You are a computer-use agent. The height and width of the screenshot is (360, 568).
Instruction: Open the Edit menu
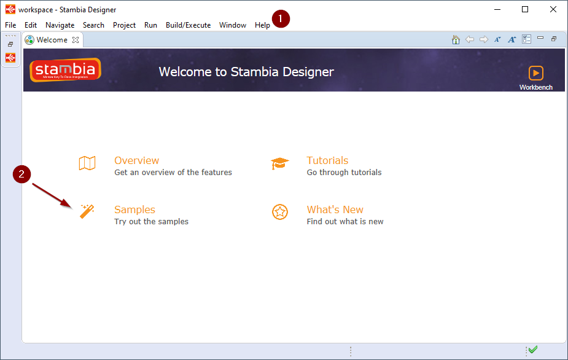coord(31,25)
